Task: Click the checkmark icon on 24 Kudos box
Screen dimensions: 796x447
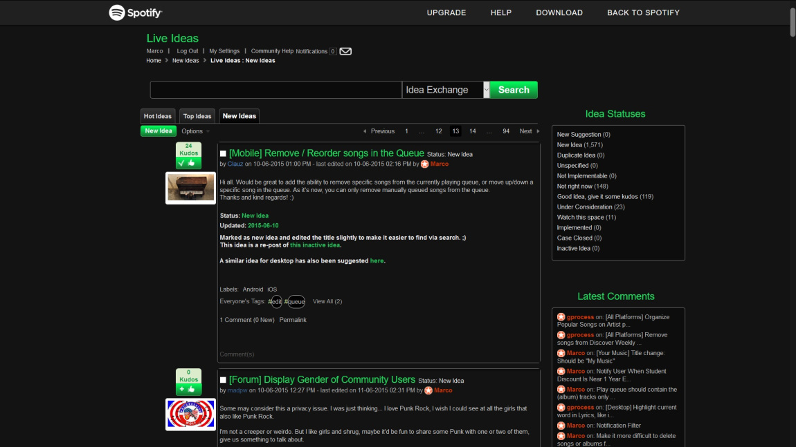Action: tap(182, 163)
